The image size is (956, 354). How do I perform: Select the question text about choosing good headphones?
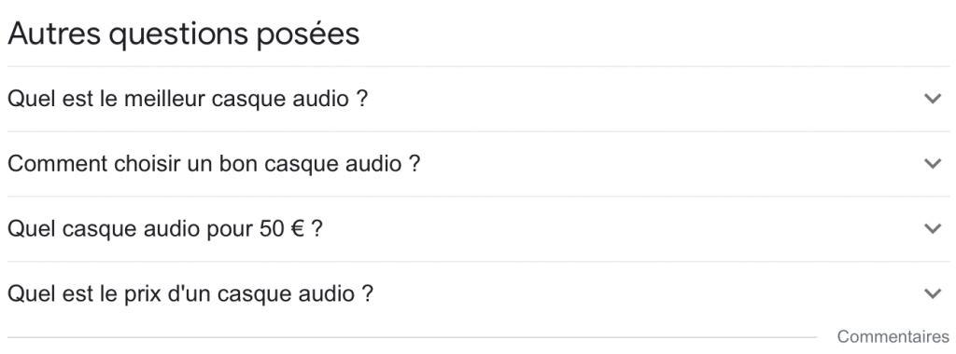pyautogui.click(x=214, y=164)
